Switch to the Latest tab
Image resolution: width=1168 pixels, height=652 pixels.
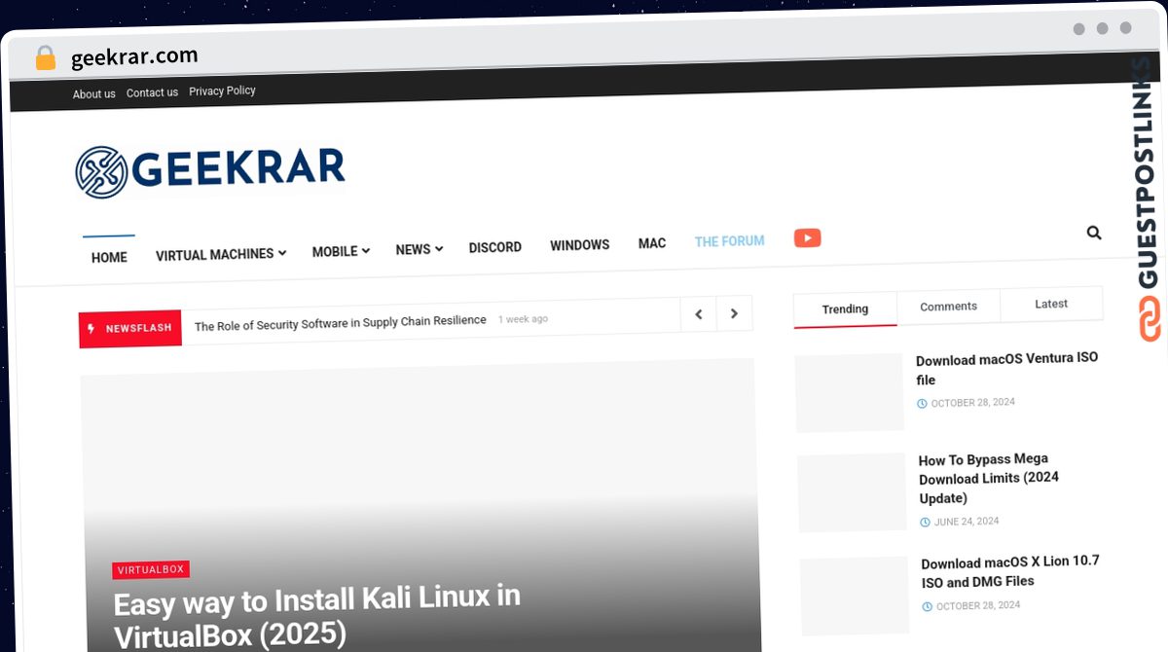pyautogui.click(x=1051, y=304)
